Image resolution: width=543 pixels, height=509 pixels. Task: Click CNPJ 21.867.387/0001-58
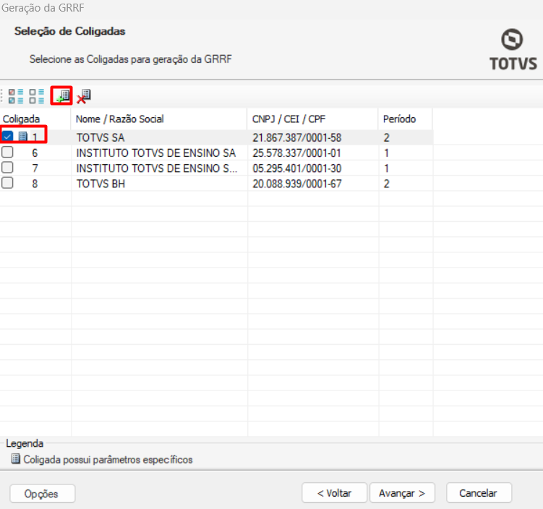(296, 138)
